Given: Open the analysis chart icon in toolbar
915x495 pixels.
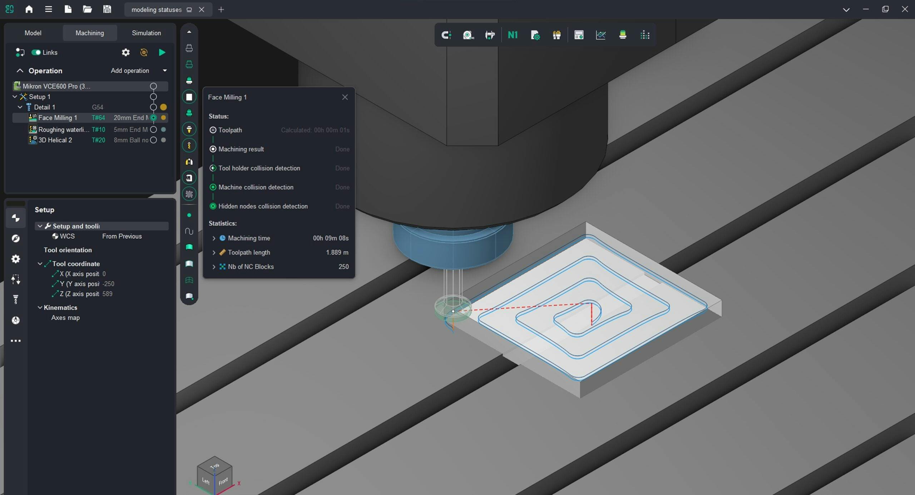Looking at the screenshot, I should tap(601, 35).
